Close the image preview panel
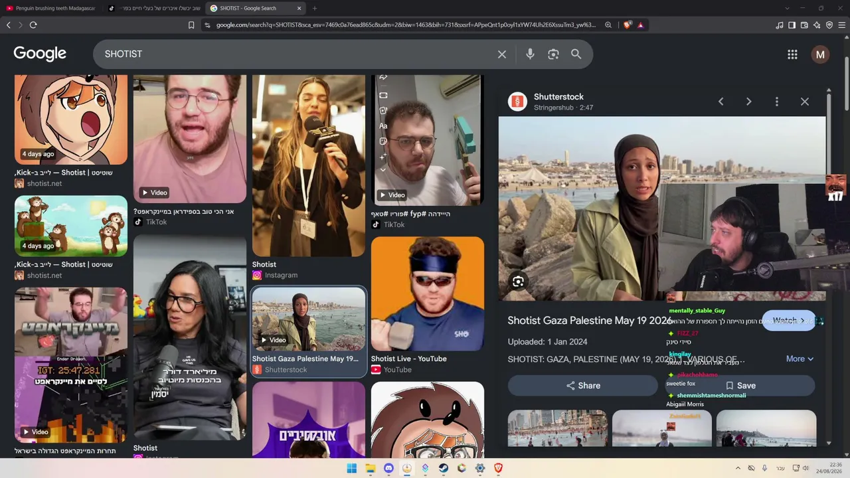Screen dimensions: 850x478 805,102
